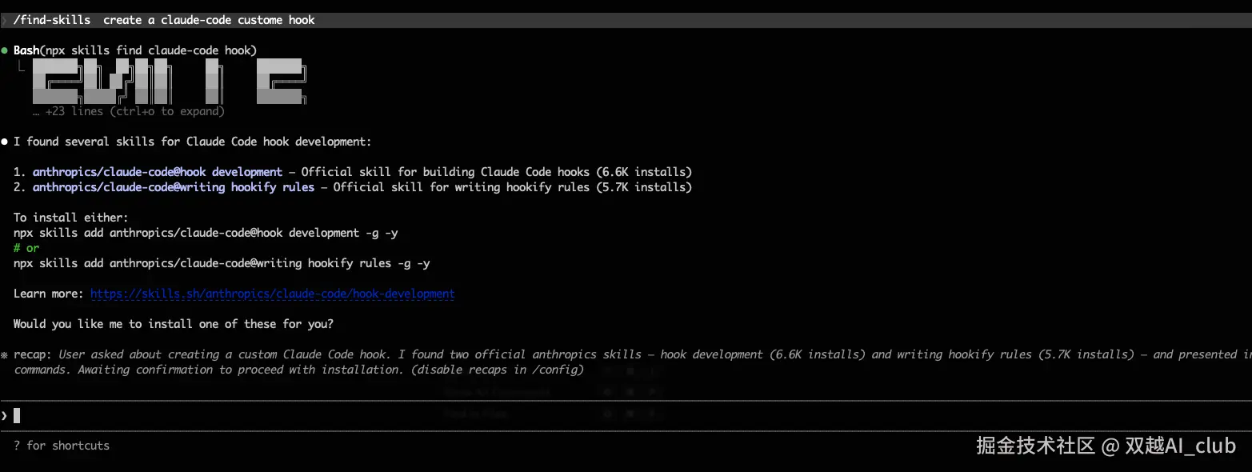Click 'Official skill for writing hookify rules (5.7K installs)'
This screenshot has height=472, width=1252.
pyautogui.click(x=513, y=187)
